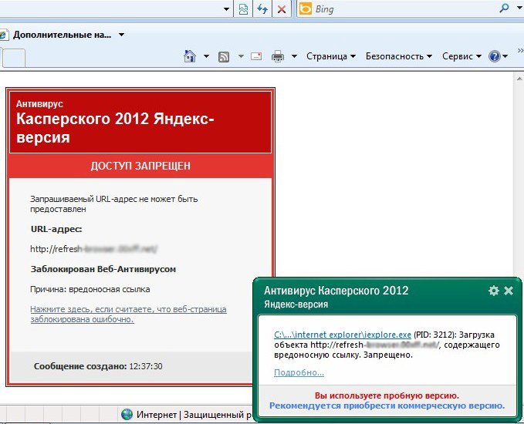Image resolution: width=524 pixels, height=424 pixels.
Task: Click the Internet zone globe icon
Action: 127,414
